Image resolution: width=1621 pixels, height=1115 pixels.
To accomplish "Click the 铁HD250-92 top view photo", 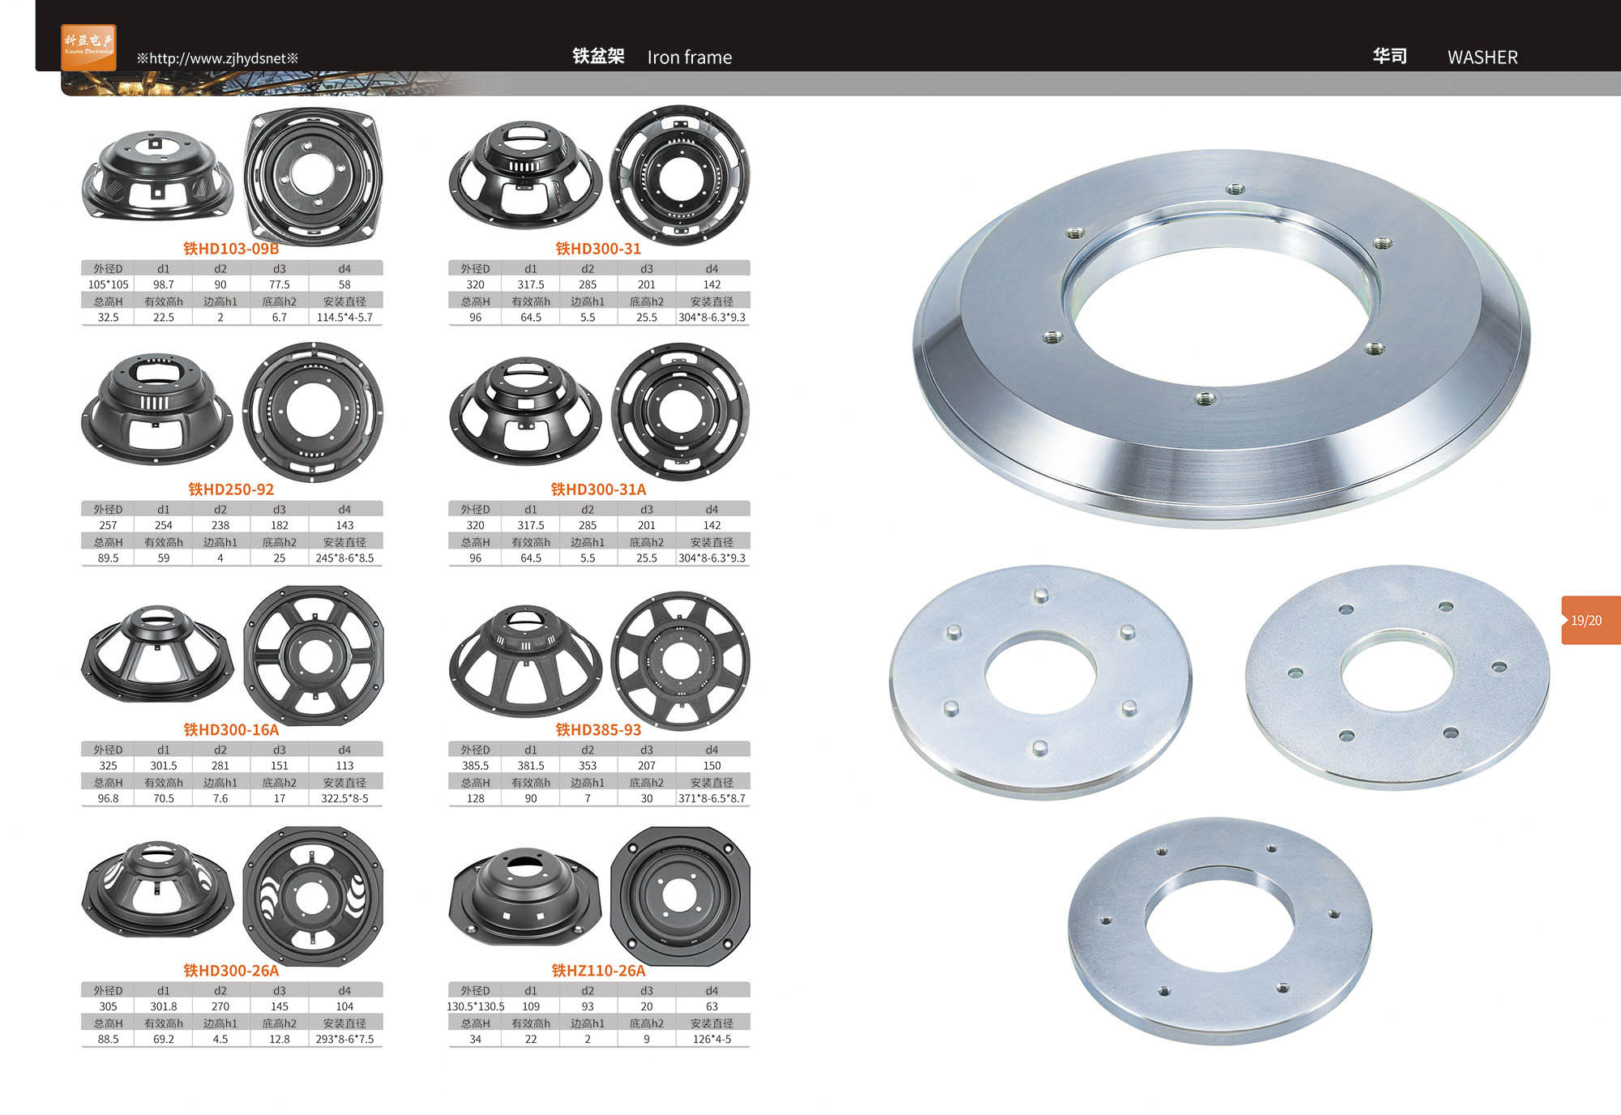I will tap(313, 411).
